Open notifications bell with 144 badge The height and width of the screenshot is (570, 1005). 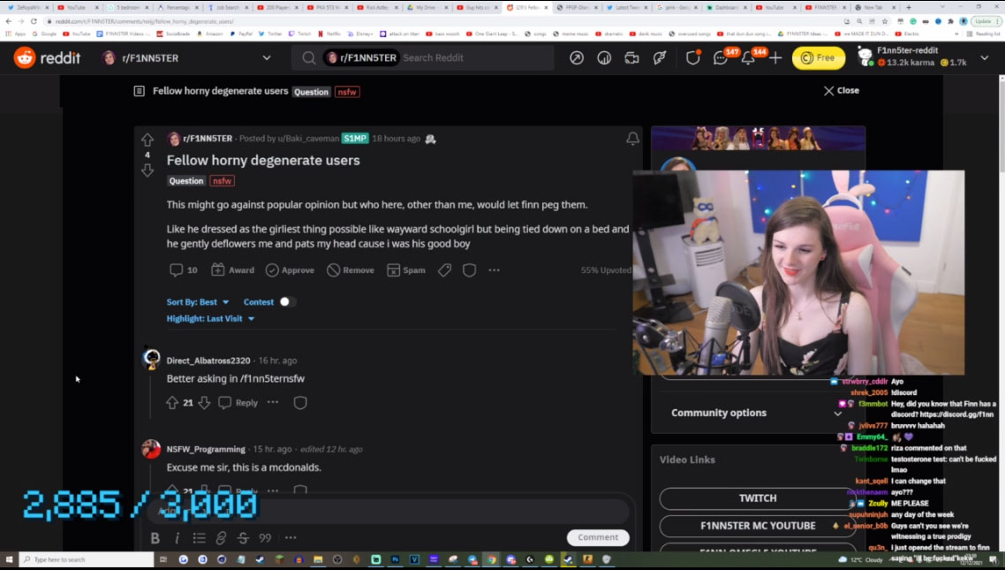point(749,57)
